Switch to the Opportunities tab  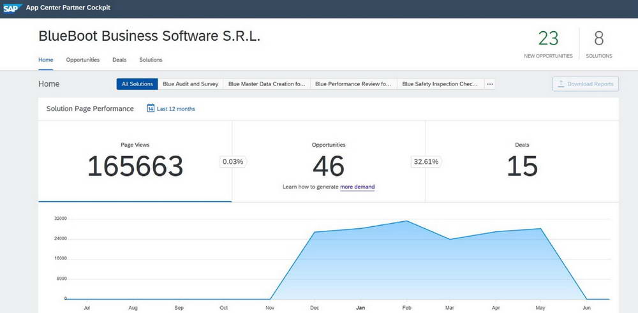coord(83,60)
